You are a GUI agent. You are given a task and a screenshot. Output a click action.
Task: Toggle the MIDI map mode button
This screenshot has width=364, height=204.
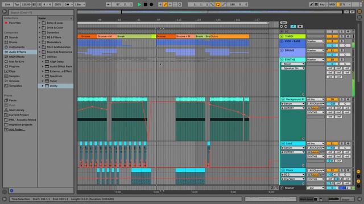click(332, 5)
